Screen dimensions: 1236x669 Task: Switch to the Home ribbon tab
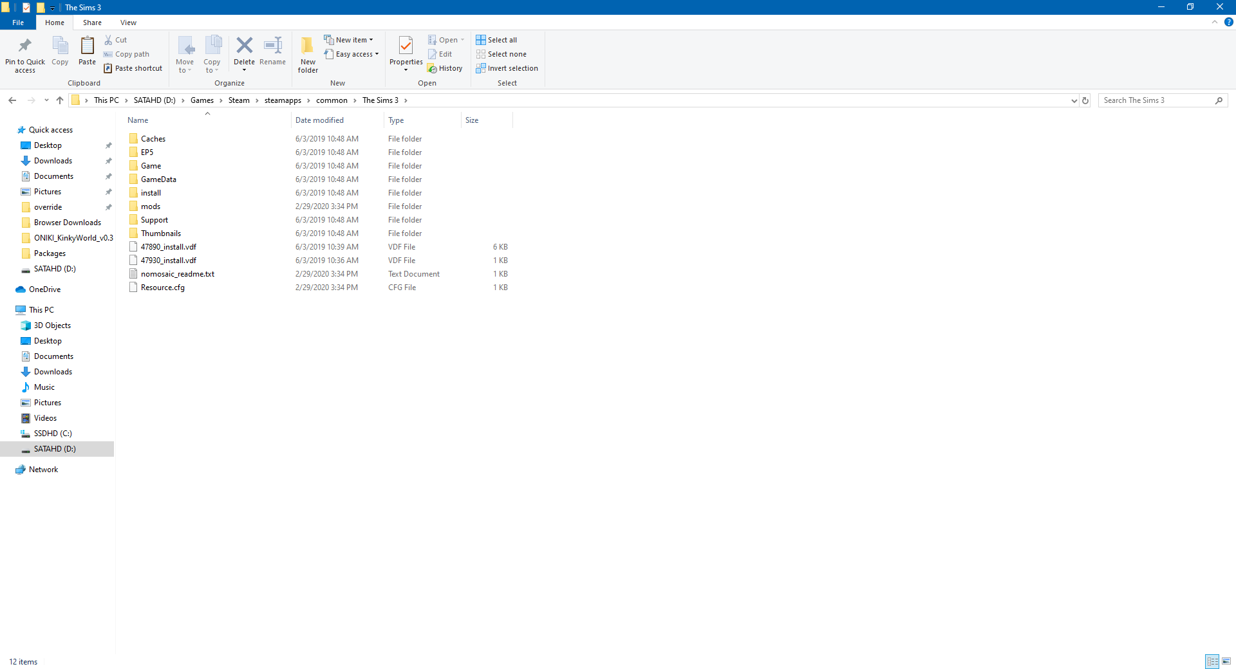click(x=55, y=23)
